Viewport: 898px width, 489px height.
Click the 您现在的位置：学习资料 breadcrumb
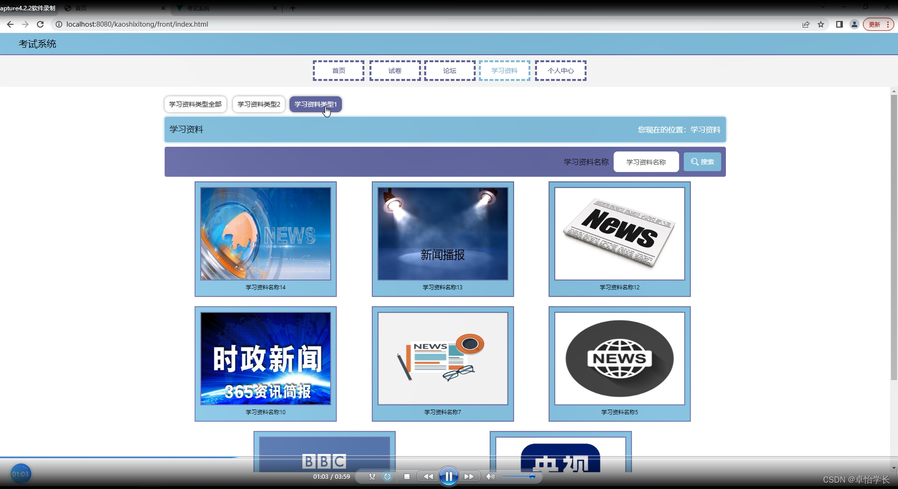click(x=679, y=129)
